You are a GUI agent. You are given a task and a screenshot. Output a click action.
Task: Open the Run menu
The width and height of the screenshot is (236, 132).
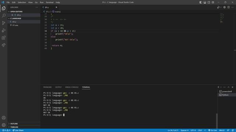point(42,2)
